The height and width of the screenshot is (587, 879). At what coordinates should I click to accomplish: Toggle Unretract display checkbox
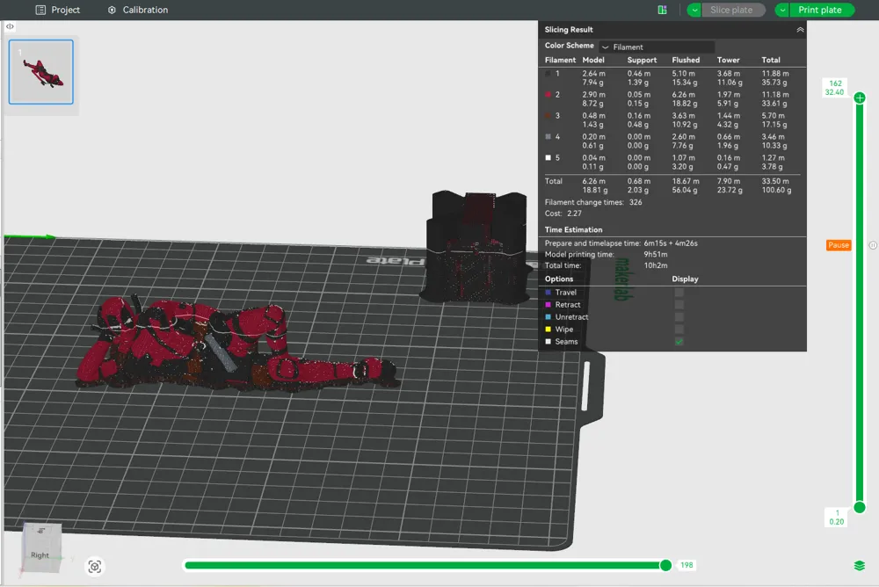(x=679, y=316)
